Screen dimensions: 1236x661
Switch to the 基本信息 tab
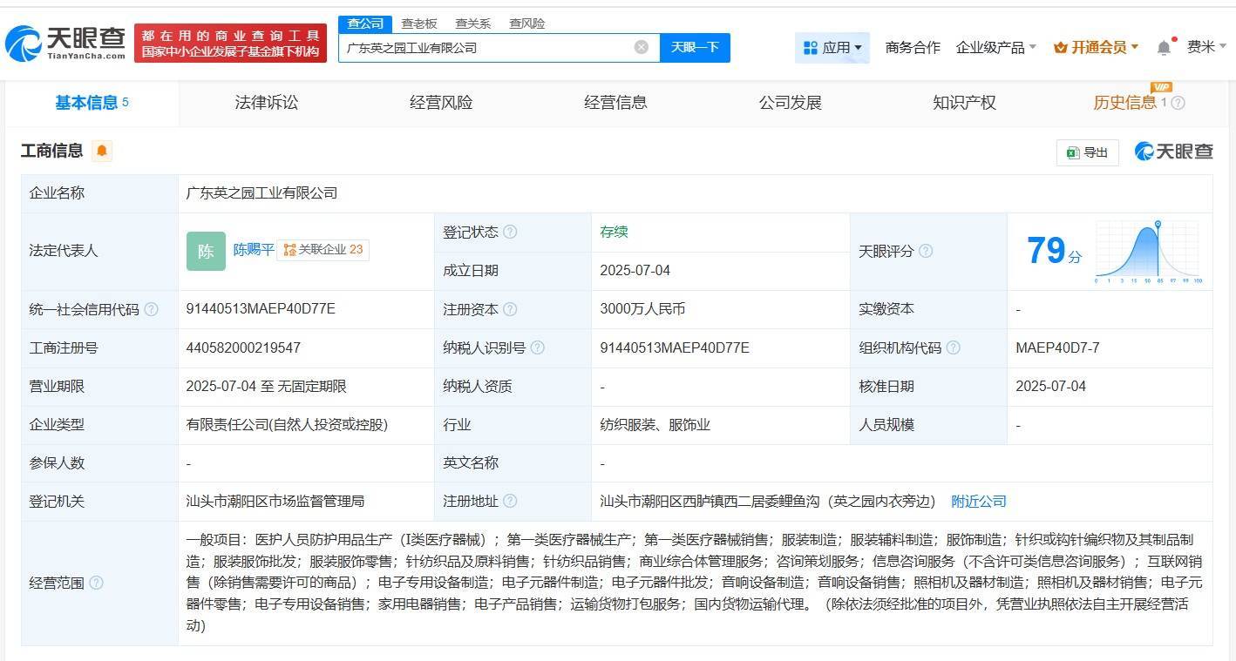click(92, 103)
